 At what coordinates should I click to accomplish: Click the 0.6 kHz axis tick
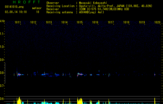[2, 99]
